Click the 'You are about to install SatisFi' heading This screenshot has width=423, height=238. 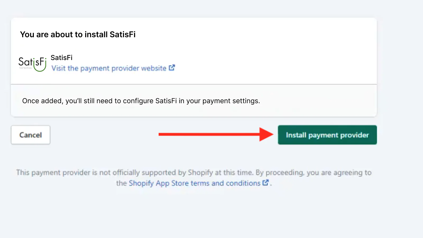point(78,34)
